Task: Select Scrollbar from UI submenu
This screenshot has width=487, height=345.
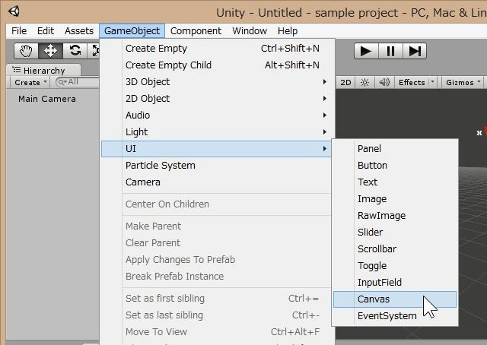Action: [395, 249]
